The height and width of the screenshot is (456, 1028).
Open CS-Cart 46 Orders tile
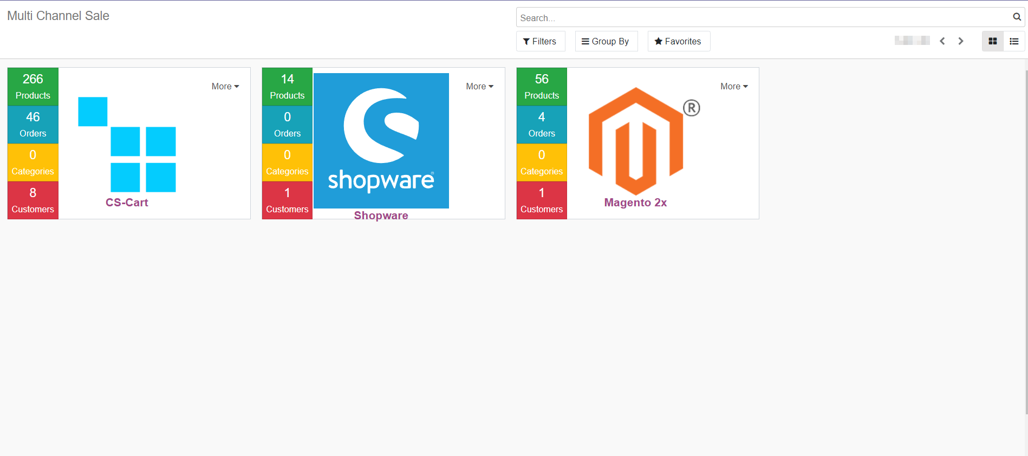(33, 125)
